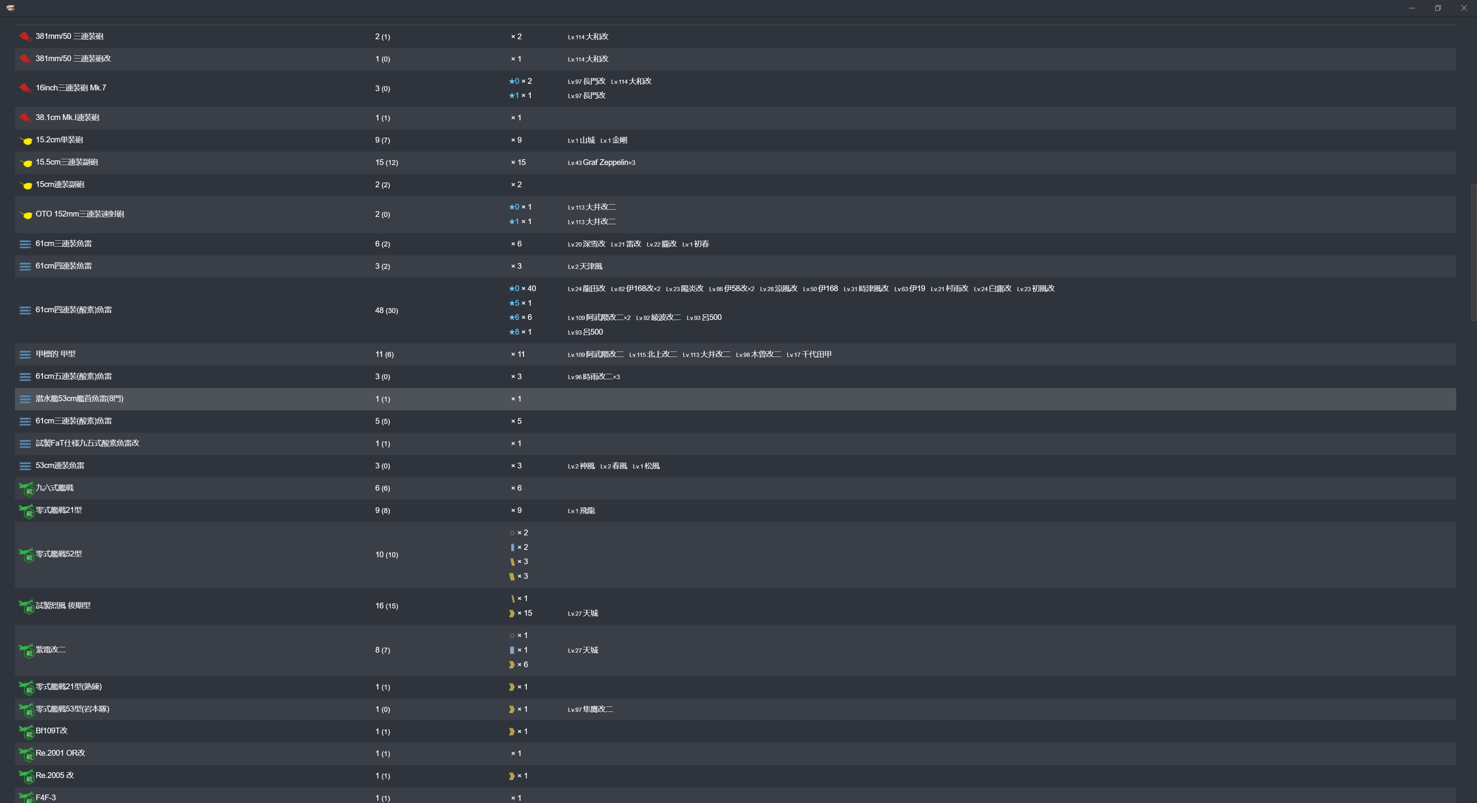Click Graf Zeppelin×3 ship label
Viewport: 1477px width, 803px height.
tap(608, 163)
